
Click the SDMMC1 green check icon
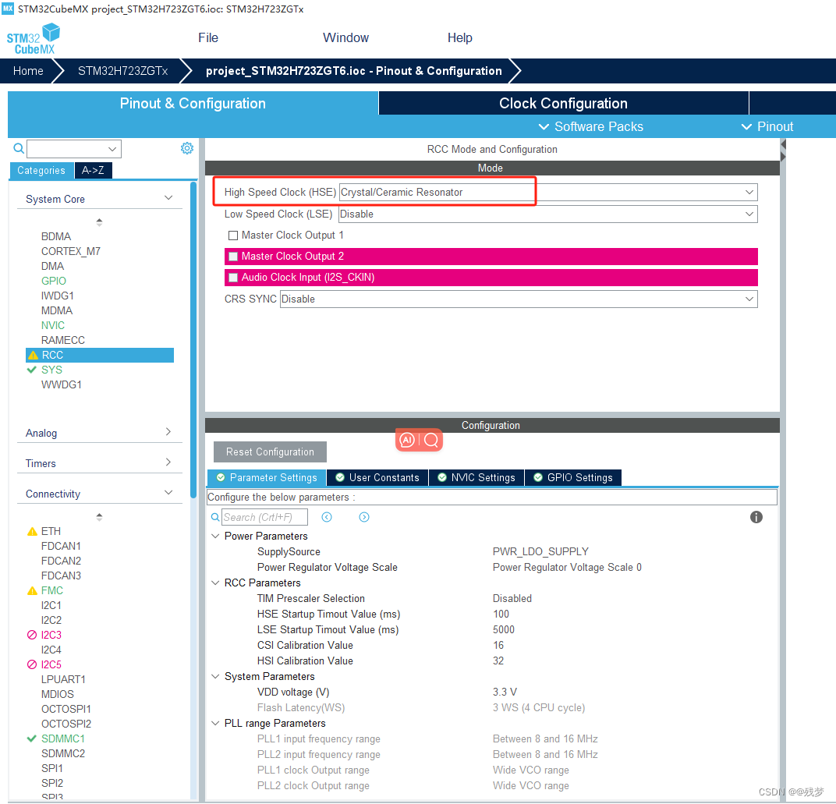(31, 738)
